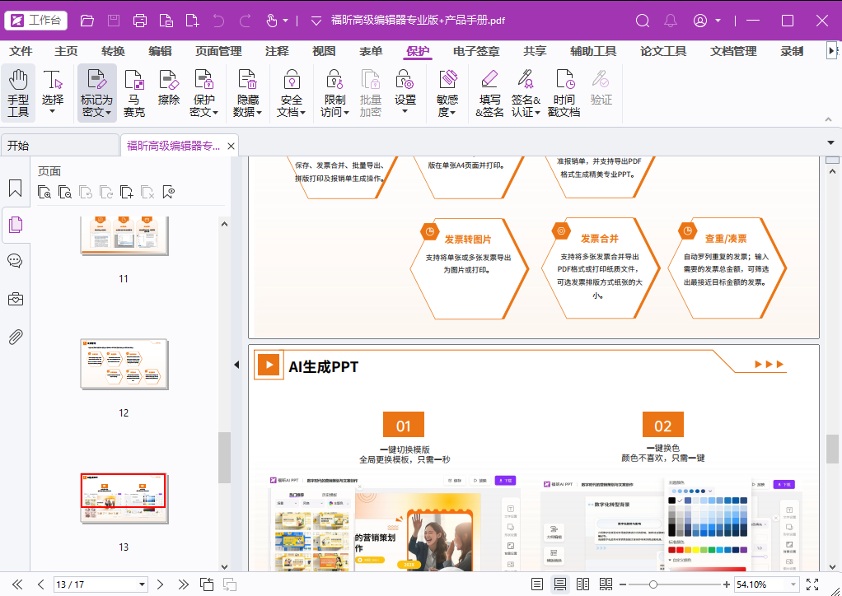This screenshot has width=842, height=596.
Task: Open the bookmarks panel in the left sidebar
Action: (15, 188)
